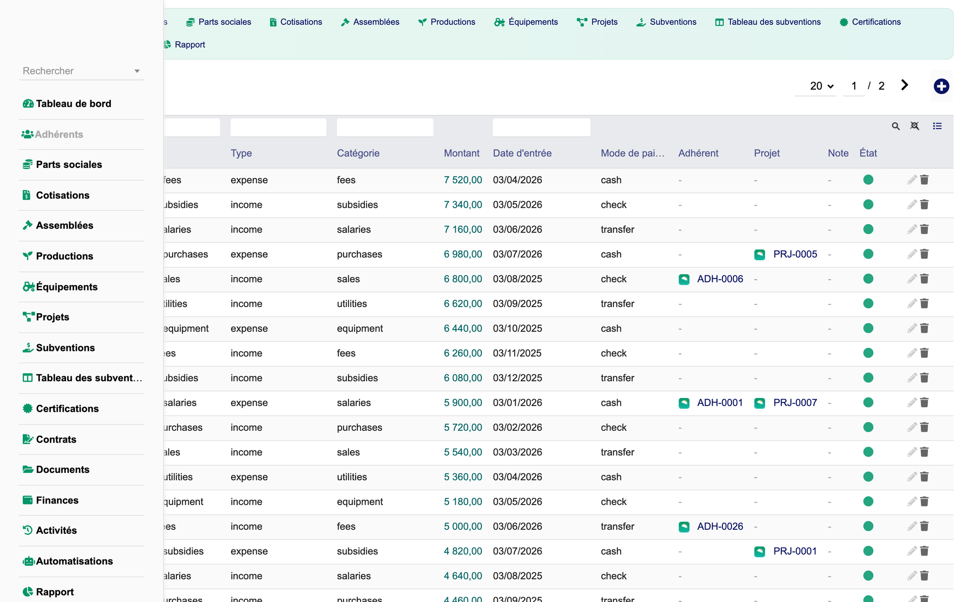This screenshot has width=963, height=602.
Task: Go to next page with chevron arrow
Action: click(905, 85)
